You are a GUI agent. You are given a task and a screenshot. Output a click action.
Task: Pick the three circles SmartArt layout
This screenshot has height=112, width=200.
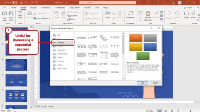point(81,72)
